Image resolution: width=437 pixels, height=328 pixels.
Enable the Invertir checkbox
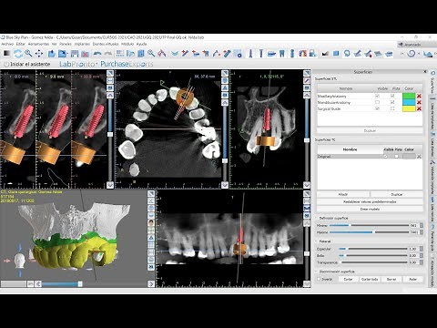[x=319, y=279]
